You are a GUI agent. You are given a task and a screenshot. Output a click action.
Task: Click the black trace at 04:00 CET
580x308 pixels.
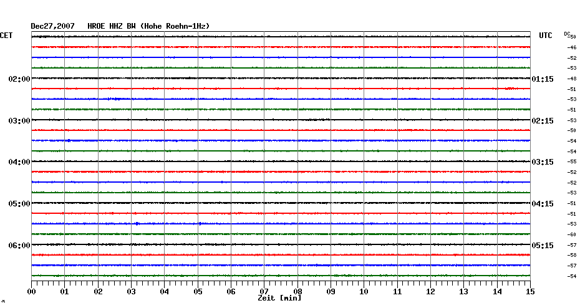(281, 161)
